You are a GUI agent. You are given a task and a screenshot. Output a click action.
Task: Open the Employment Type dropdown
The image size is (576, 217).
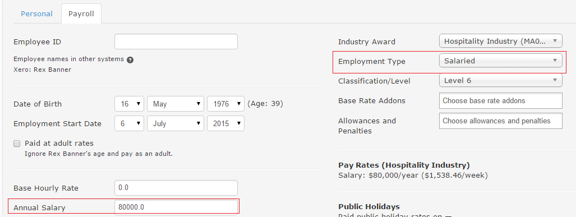[x=501, y=61]
